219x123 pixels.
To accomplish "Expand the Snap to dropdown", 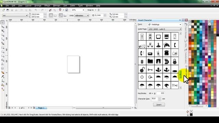I will tap(95, 10).
